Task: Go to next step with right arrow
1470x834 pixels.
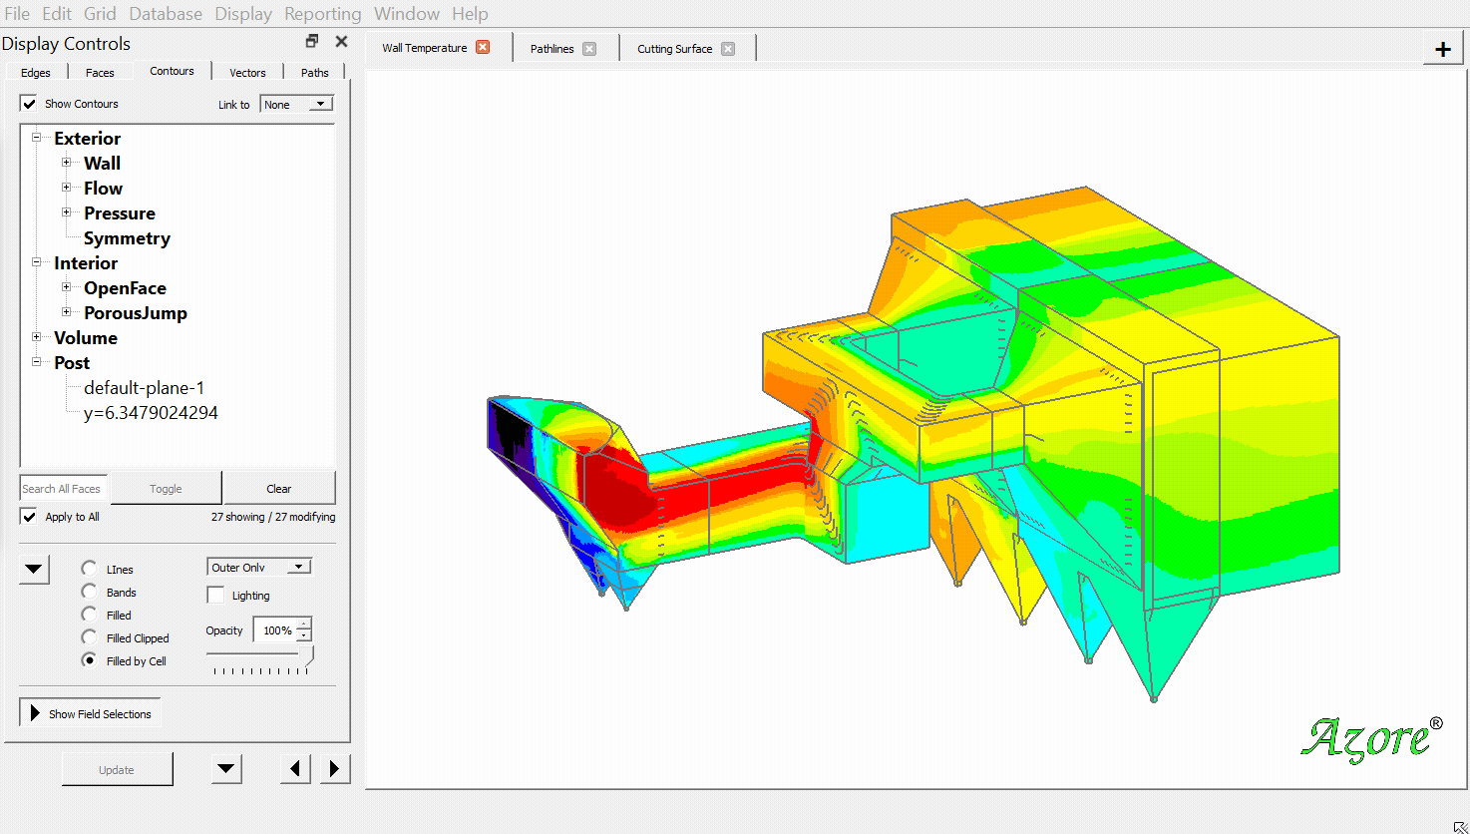Action: pos(334,768)
